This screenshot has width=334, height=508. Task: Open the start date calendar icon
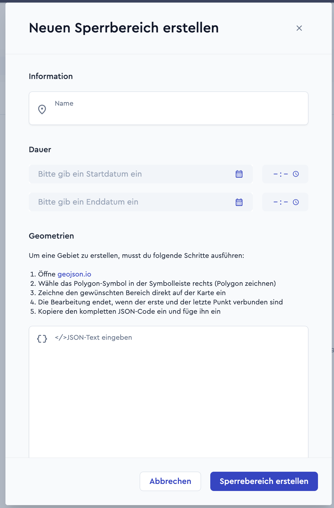[239, 174]
